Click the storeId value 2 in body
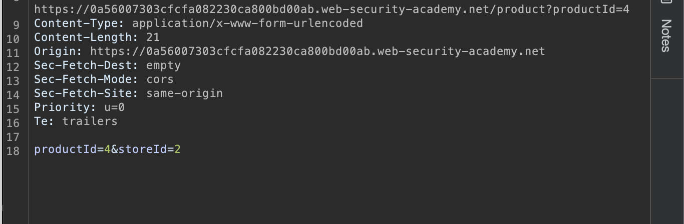The width and height of the screenshot is (684, 224). click(177, 149)
